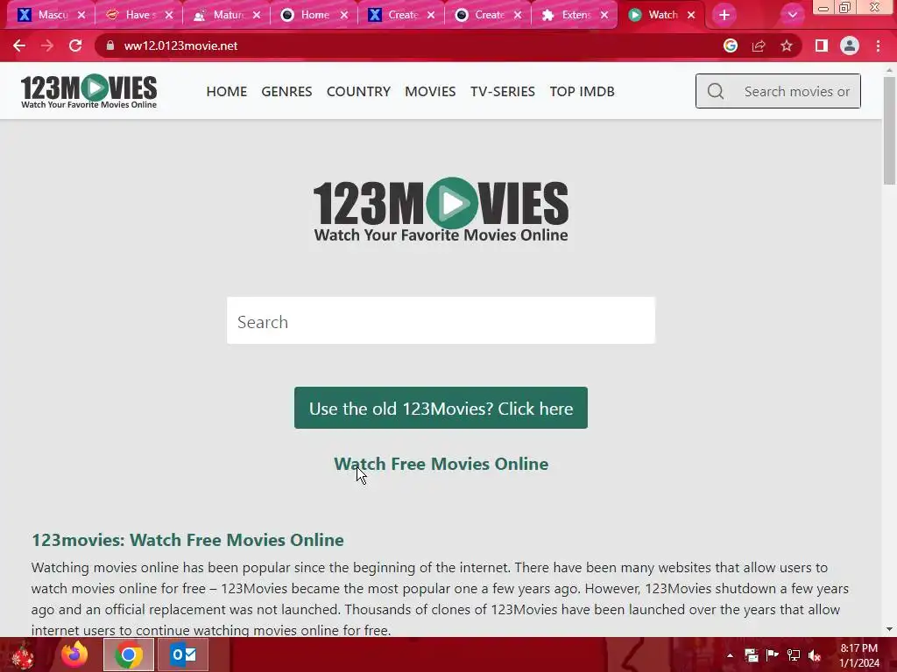Viewport: 897px width, 672px height.
Task: Launch Firefox from the taskbar
Action: click(x=74, y=654)
